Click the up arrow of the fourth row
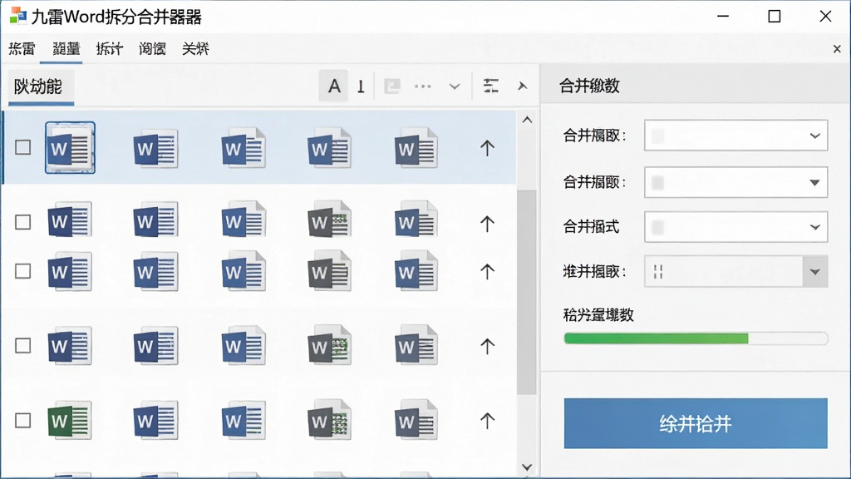The image size is (851, 479). tap(487, 346)
